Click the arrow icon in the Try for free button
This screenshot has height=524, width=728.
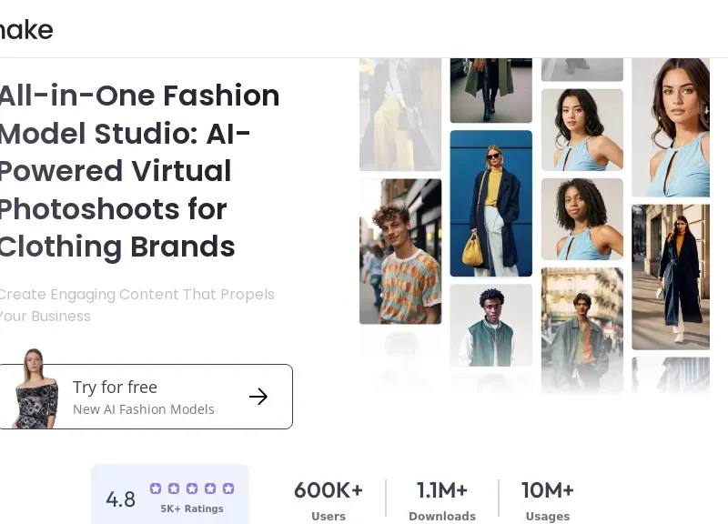pyautogui.click(x=258, y=397)
